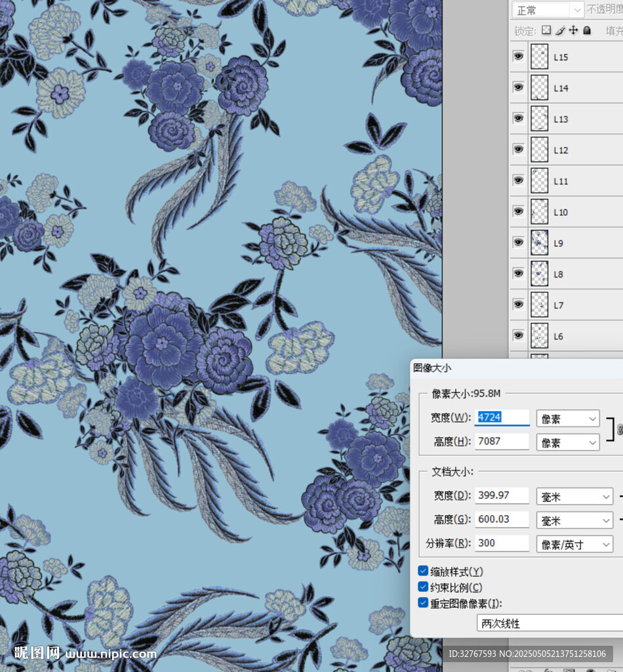The width and height of the screenshot is (623, 672).
Task: Click the pixel height field showing 7087
Action: 502,442
